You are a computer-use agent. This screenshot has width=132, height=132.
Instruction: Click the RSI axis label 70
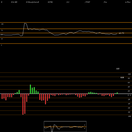pyautogui.click(x=2, y=30)
